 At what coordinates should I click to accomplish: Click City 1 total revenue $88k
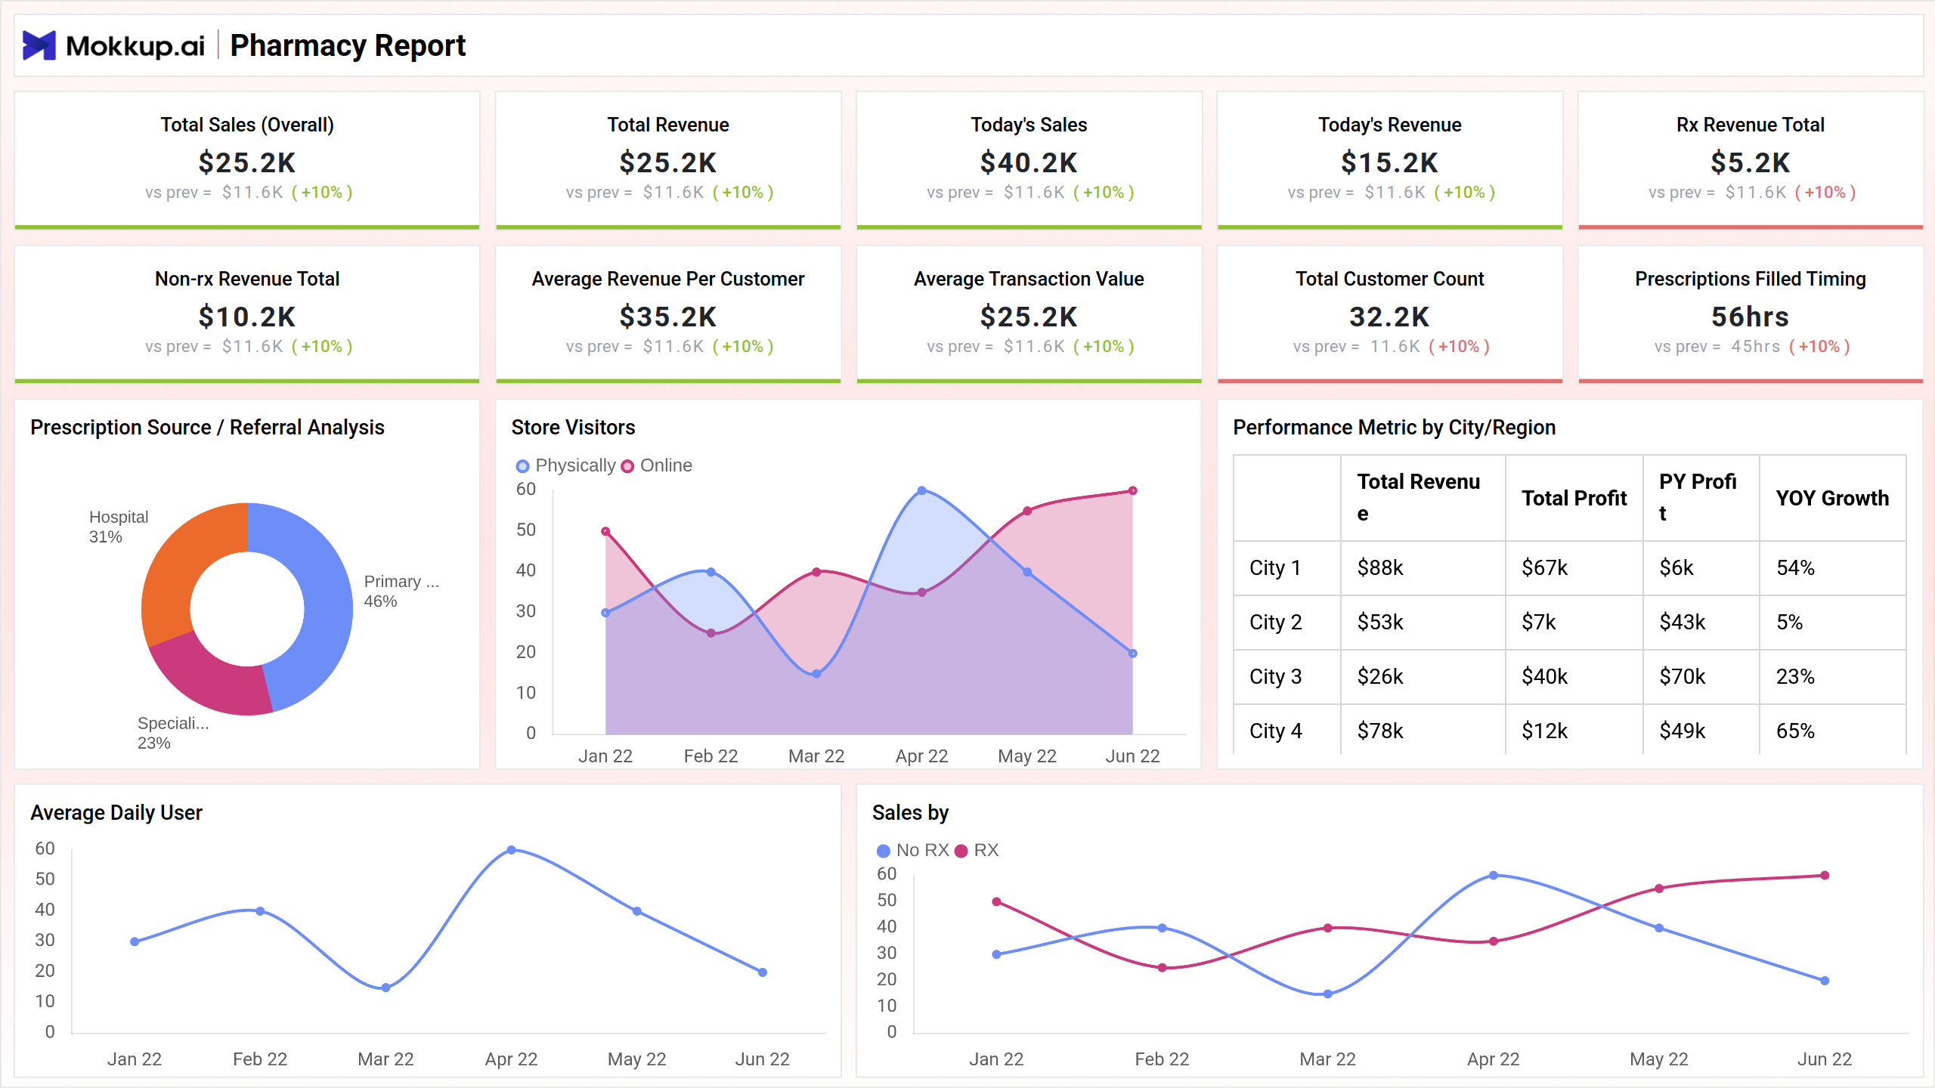[x=1380, y=567]
